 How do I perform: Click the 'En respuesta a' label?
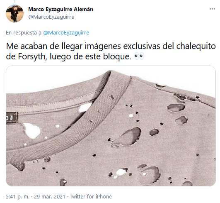[x=24, y=33]
